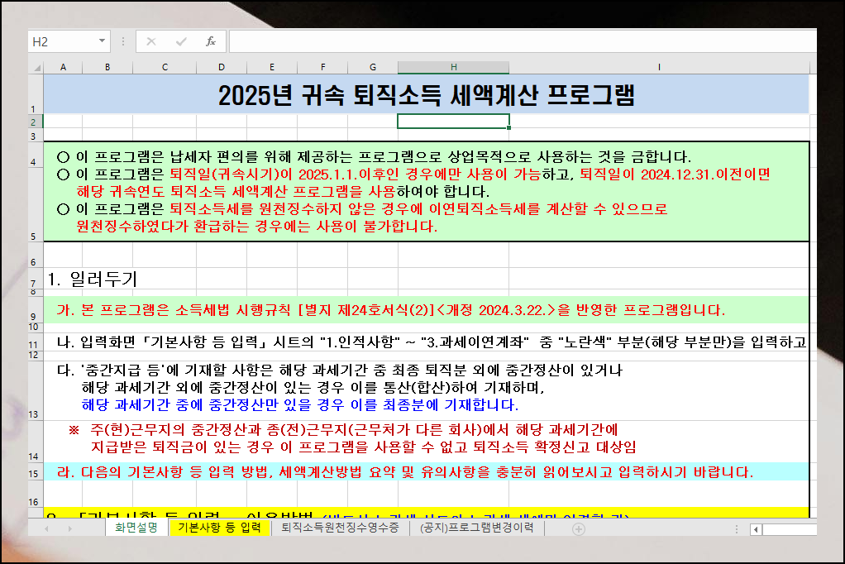845x564 pixels.
Task: Click title '2025년 귀속 퇴직소득 세액계산 프로그램'
Action: [x=427, y=95]
